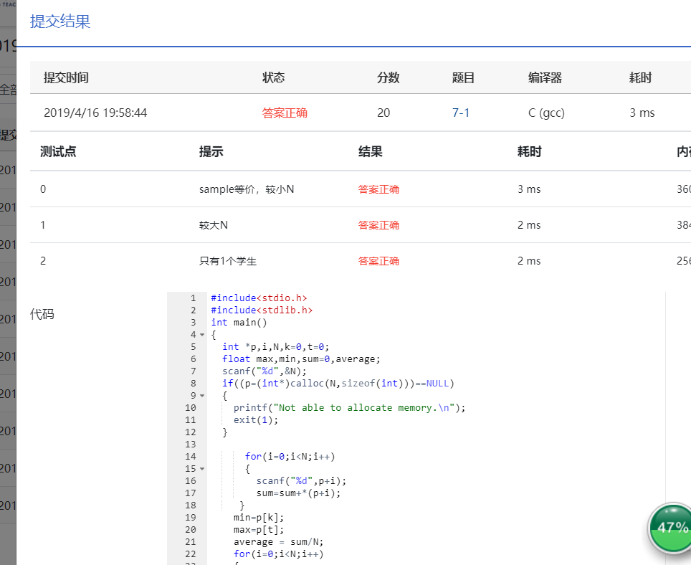This screenshot has width=691, height=565.
Task: Click the 答案正确 result for test point 2
Action: pos(378,261)
